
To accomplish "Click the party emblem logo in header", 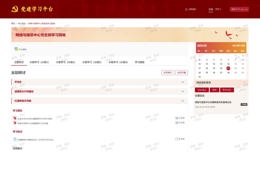I will point(14,9).
